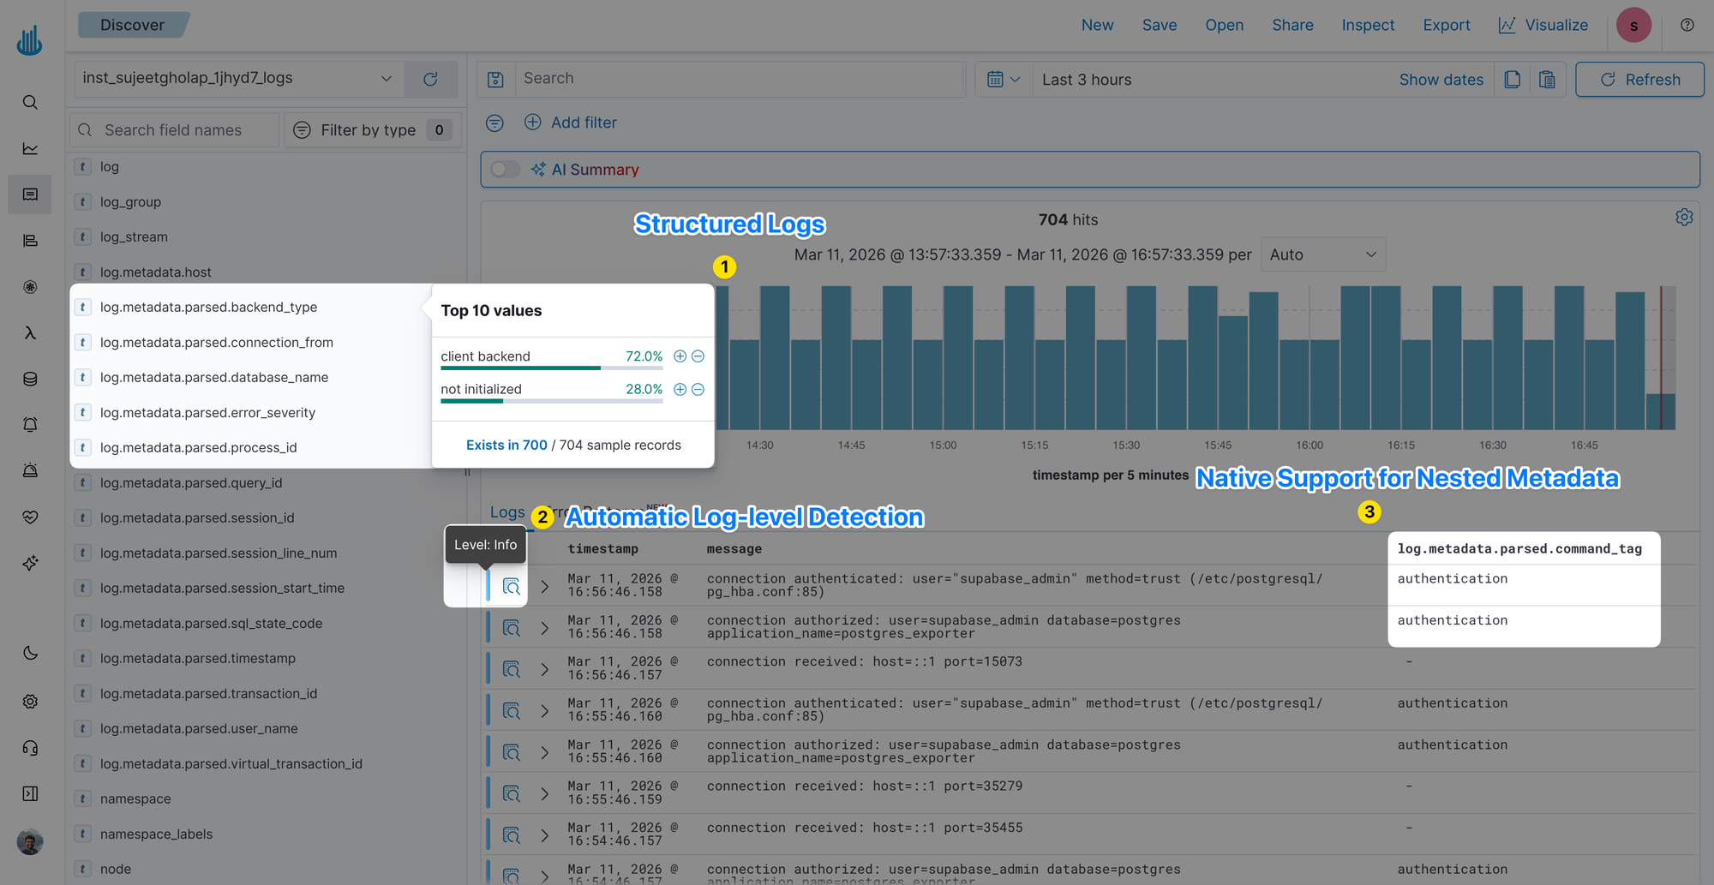The height and width of the screenshot is (885, 1714).
Task: Enable the AI Summary toggle
Action: (505, 170)
